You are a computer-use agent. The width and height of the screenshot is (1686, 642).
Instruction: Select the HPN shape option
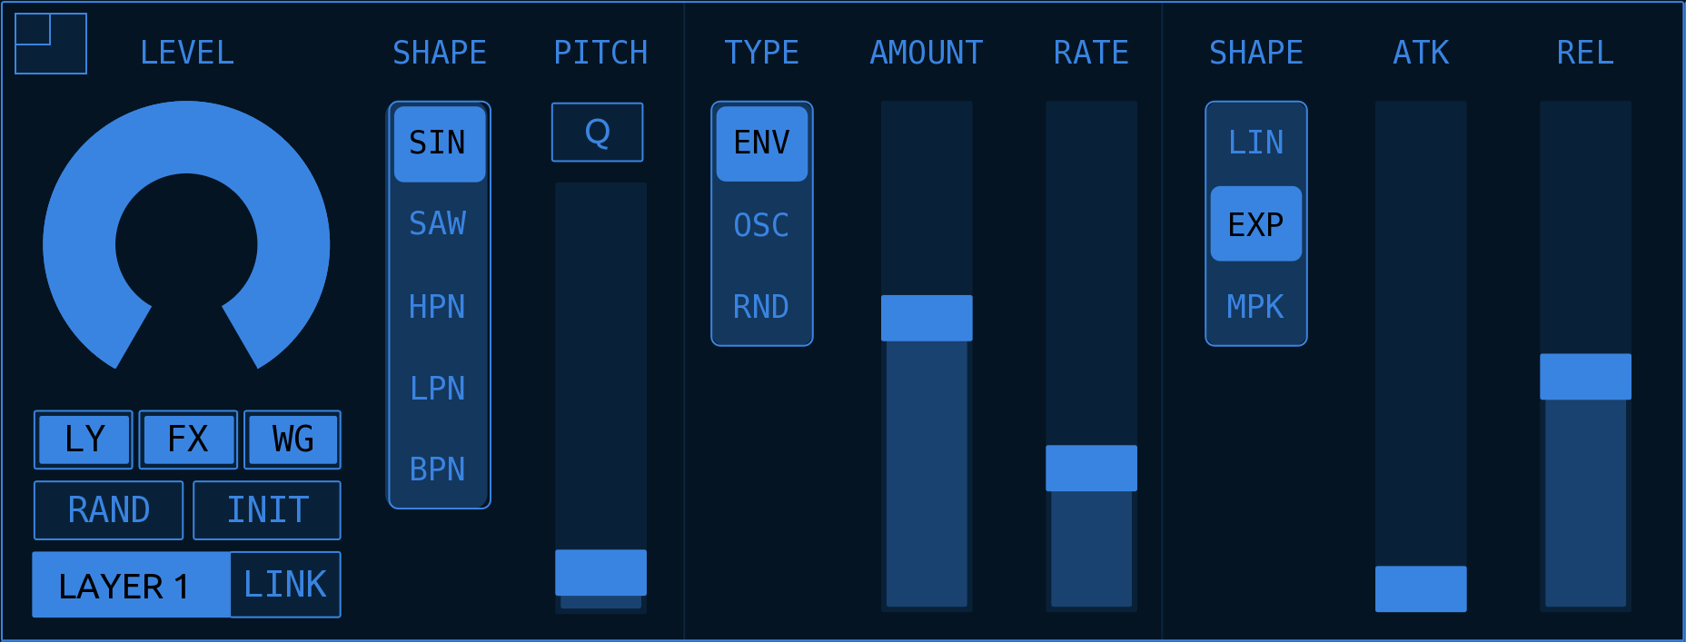coord(439,307)
